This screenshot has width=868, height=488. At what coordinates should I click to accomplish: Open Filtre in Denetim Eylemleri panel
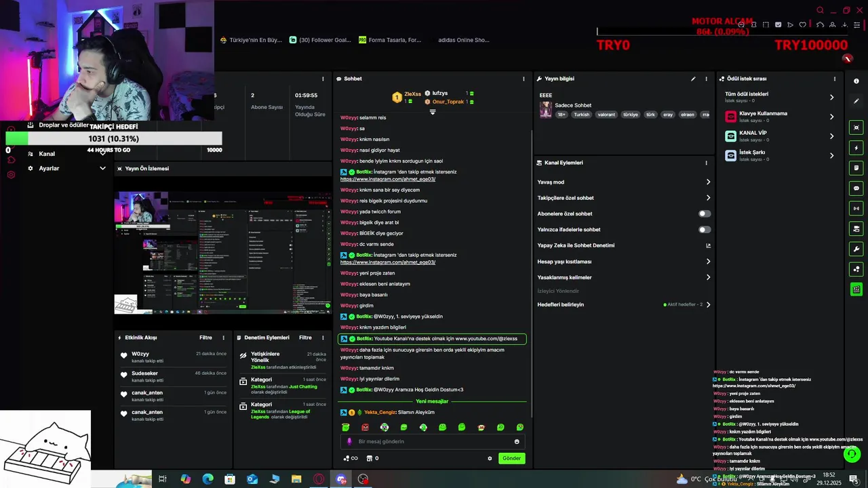pos(305,338)
